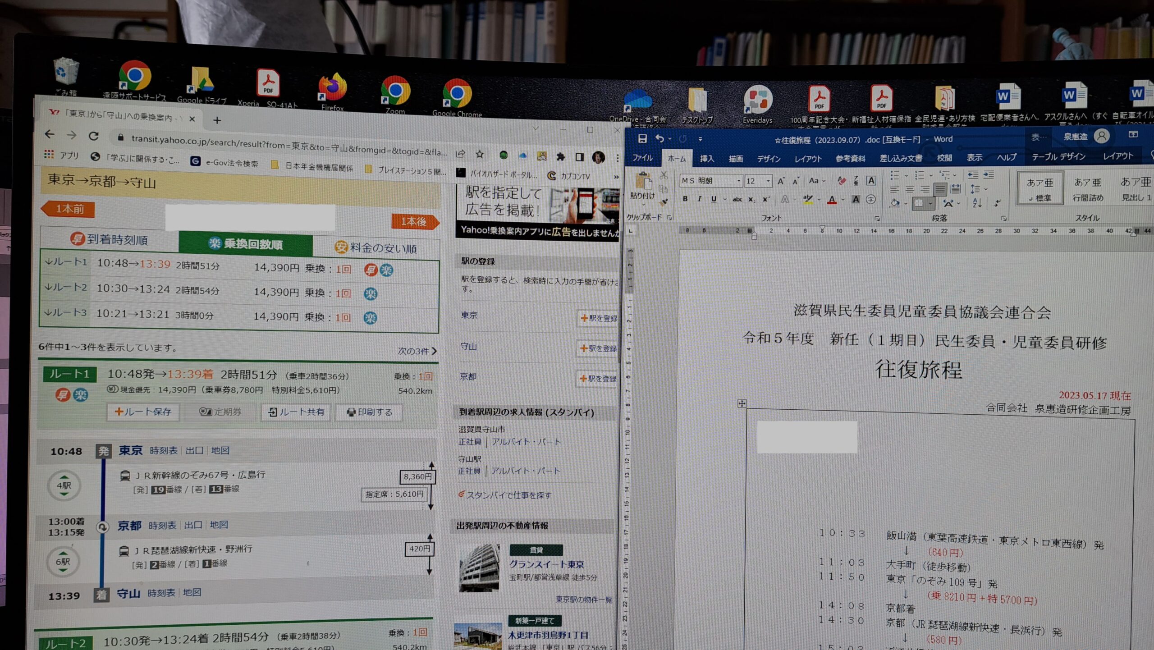Click the 印刷する button

tap(369, 412)
